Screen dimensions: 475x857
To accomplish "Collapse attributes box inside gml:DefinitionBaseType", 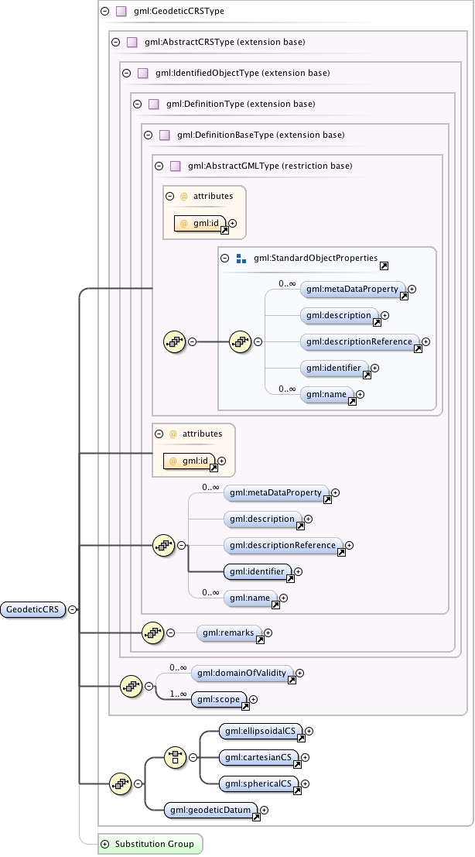I will [159, 434].
